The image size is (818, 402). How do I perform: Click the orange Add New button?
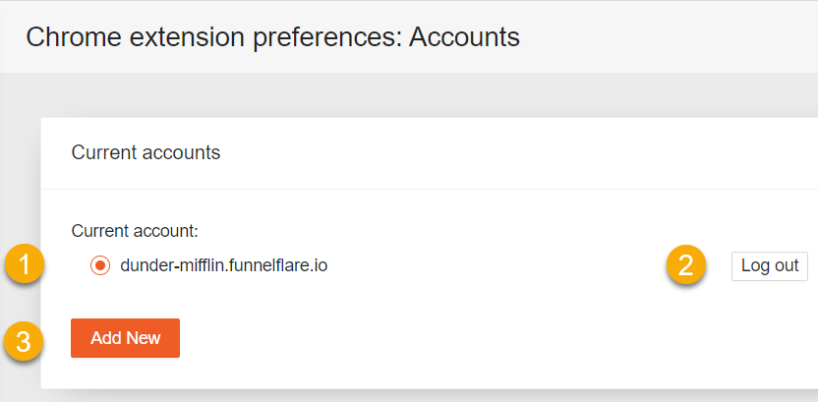[125, 338]
